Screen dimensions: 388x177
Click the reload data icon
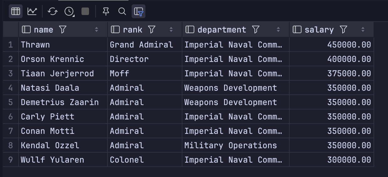pos(52,12)
